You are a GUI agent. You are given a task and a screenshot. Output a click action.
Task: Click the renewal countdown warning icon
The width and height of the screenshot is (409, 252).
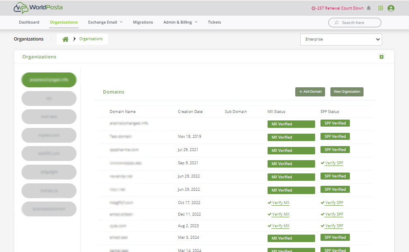313,8
